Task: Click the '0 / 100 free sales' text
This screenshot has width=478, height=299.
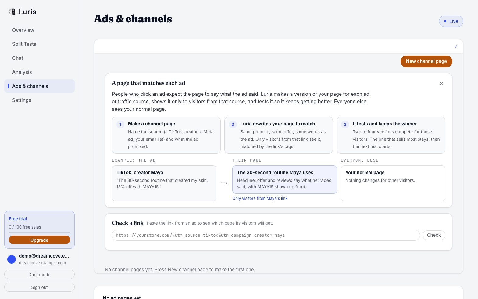Action: click(25, 227)
